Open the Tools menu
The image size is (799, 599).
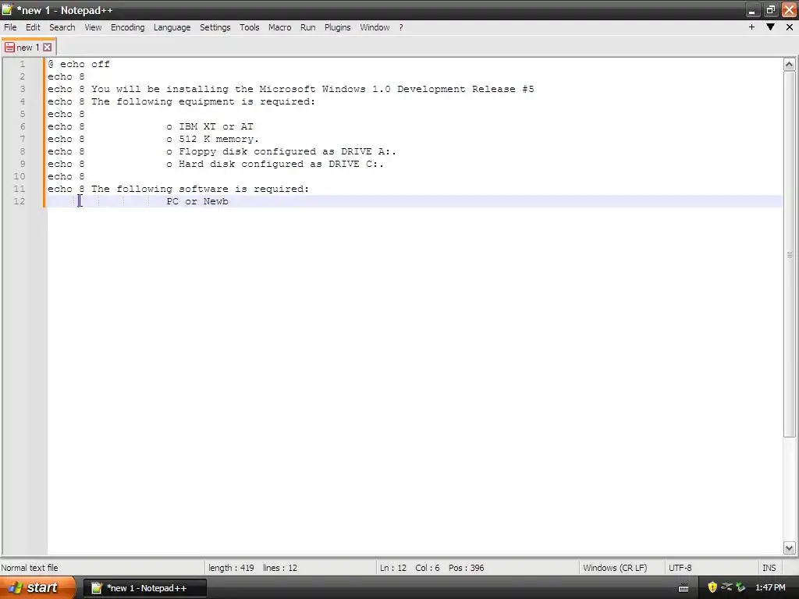pos(250,27)
